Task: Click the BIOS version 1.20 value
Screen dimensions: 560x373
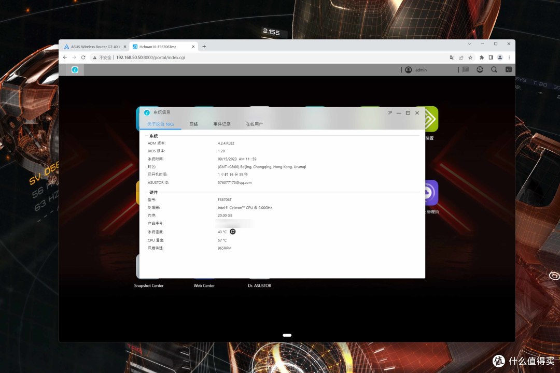Action: click(221, 151)
